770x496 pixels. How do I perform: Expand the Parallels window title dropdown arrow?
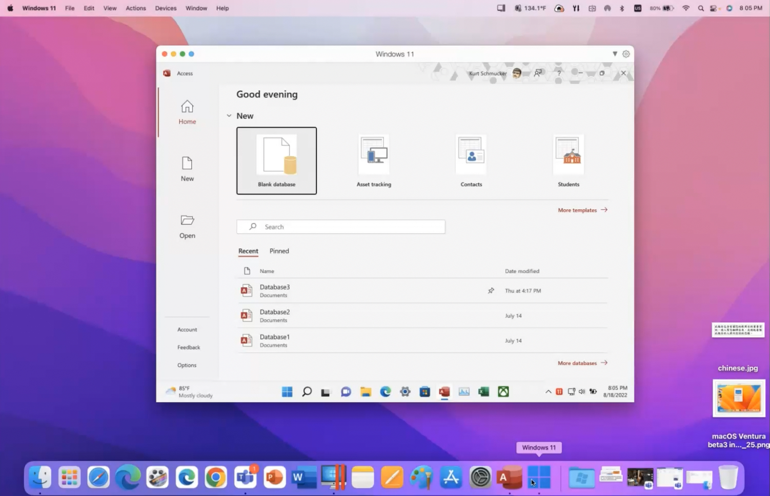pos(615,54)
